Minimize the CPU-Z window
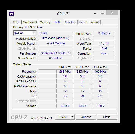 95,13
